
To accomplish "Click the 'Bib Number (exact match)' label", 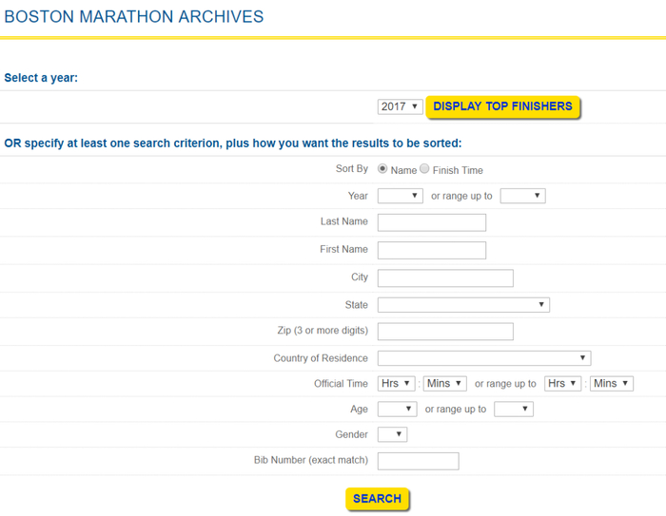I will (311, 461).
